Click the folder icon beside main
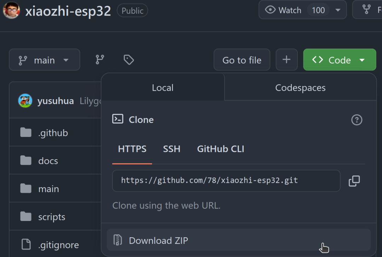Viewport: 382px width, 257px height. pos(26,189)
